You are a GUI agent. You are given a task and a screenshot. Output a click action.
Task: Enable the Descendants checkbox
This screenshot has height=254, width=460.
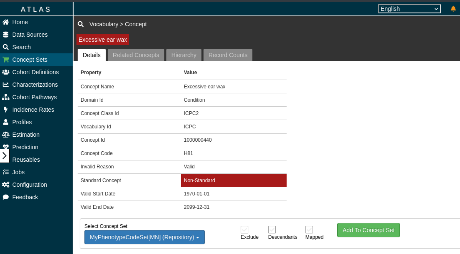tap(272, 230)
